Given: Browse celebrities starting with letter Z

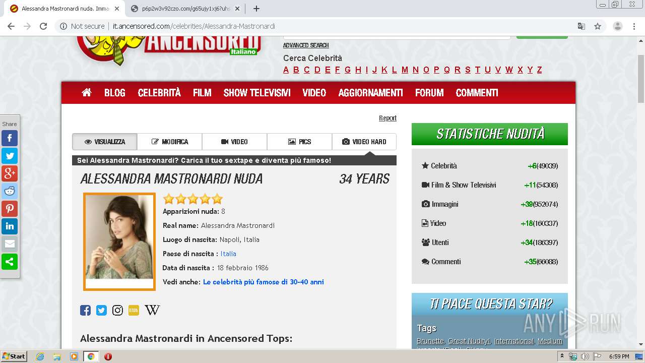Looking at the screenshot, I should [539, 70].
